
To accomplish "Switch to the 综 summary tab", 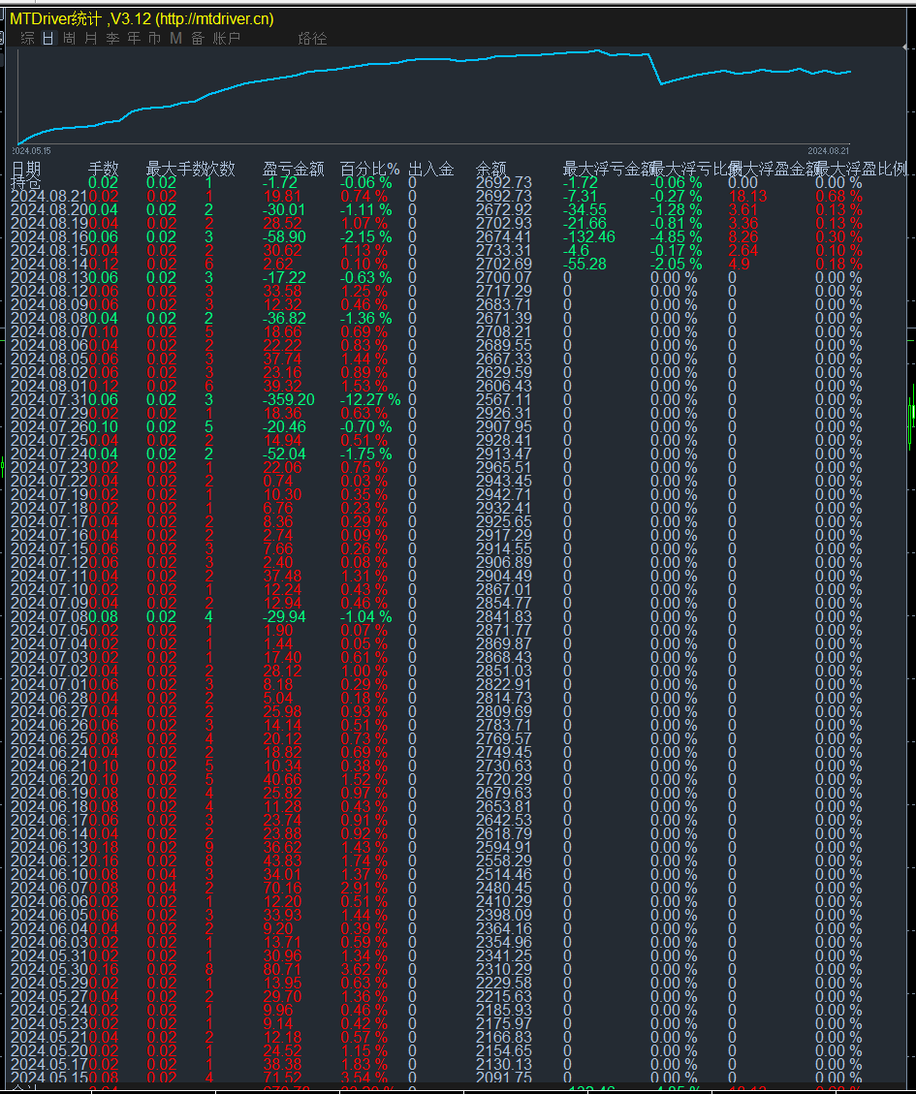I will click(28, 39).
